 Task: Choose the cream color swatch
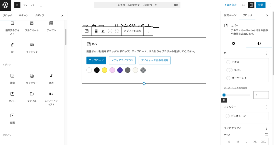pos(135,70)
